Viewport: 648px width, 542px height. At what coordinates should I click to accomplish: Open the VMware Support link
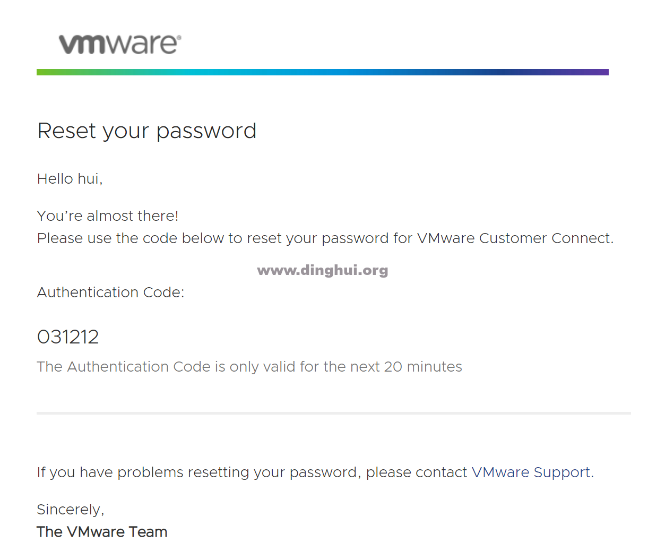click(x=531, y=472)
